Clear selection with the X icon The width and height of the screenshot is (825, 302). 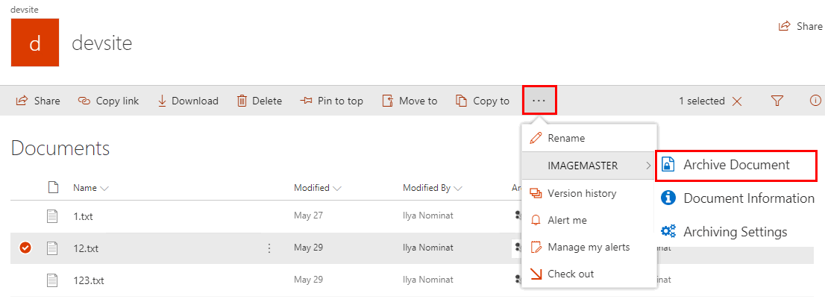point(737,101)
